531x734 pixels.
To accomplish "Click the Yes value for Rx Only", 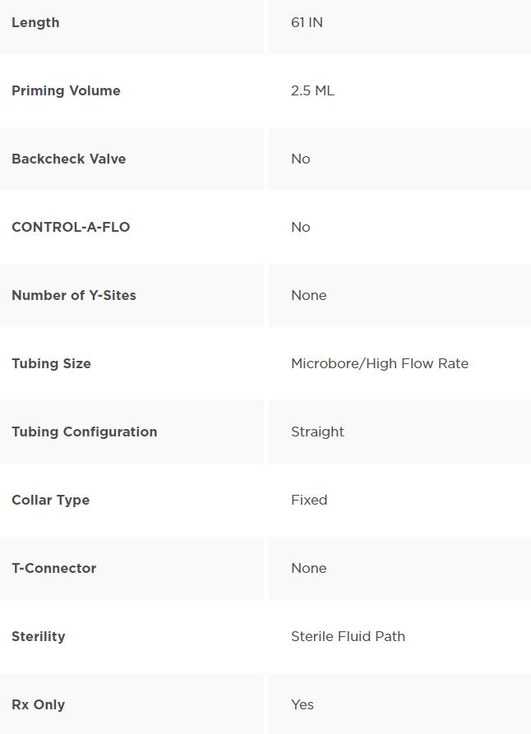I will click(302, 705).
